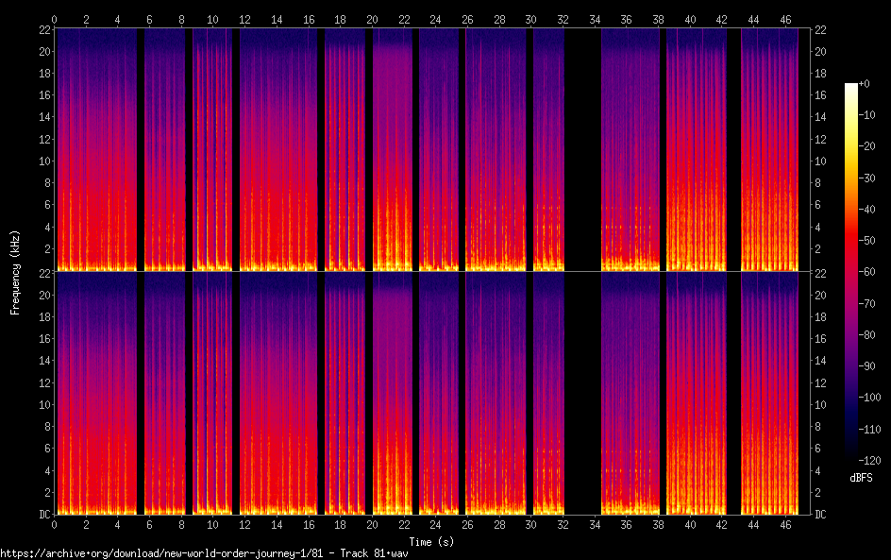Screen dimensions: 891x560
Task: Click the 0 s tick on the bottom time axis
Action: pos(54,524)
